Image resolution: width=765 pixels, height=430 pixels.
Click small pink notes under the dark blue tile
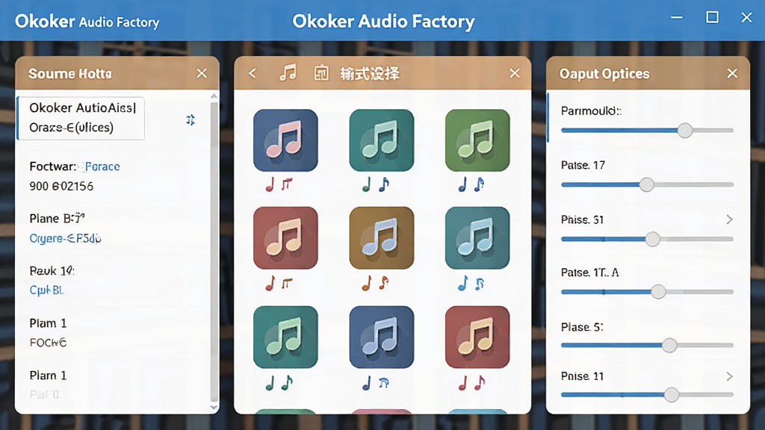[x=279, y=184]
